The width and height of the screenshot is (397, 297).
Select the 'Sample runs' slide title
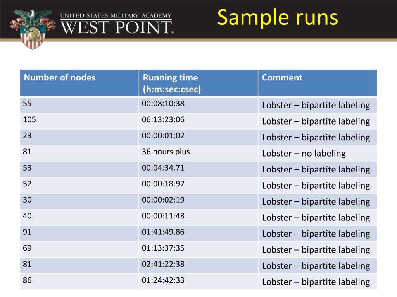(x=278, y=17)
